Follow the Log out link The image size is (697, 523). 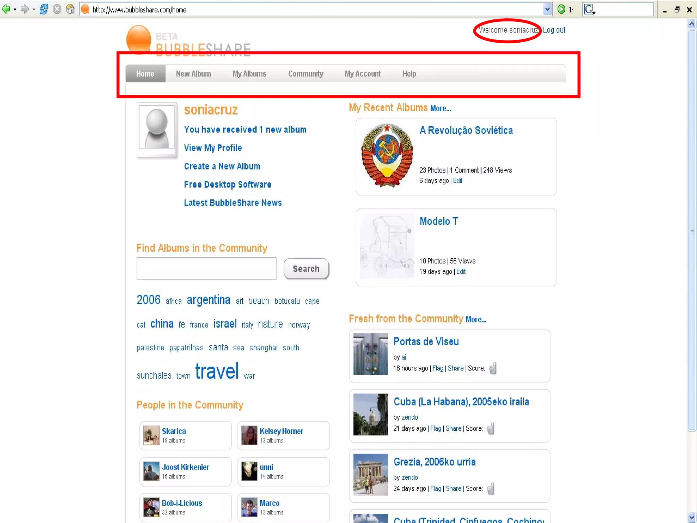click(554, 30)
